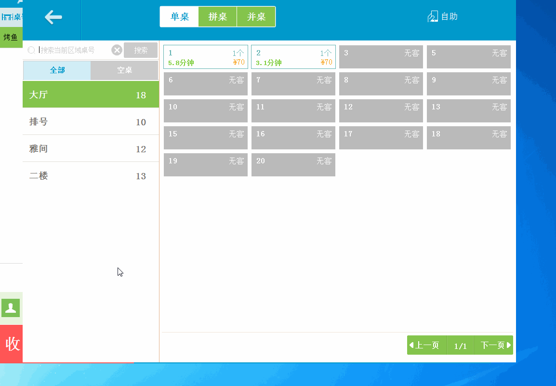Screen dimensions: 556x386
Task: Clear the search box with X icon
Action: click(x=117, y=50)
